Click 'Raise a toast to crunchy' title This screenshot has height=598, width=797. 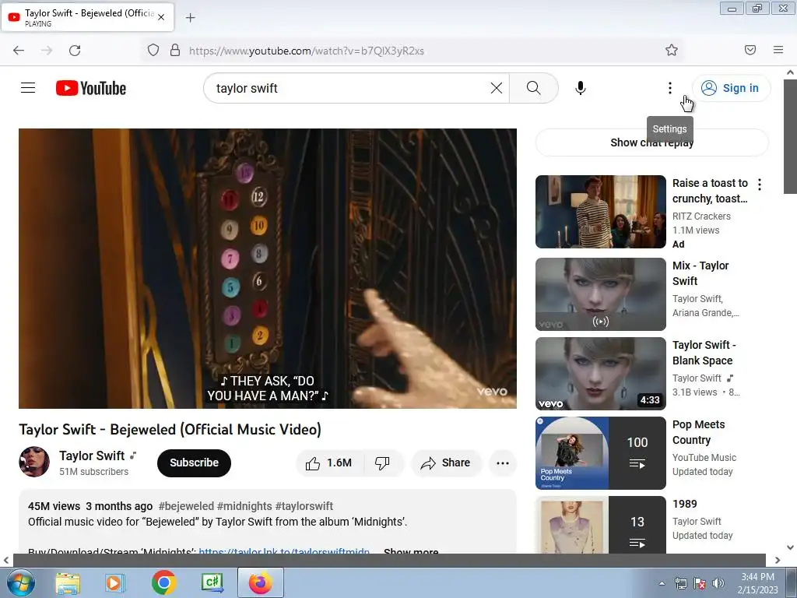coord(710,191)
